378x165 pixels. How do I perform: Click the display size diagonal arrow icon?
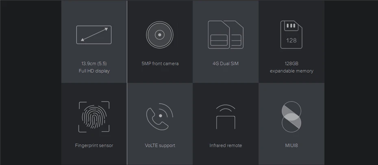[94, 35]
